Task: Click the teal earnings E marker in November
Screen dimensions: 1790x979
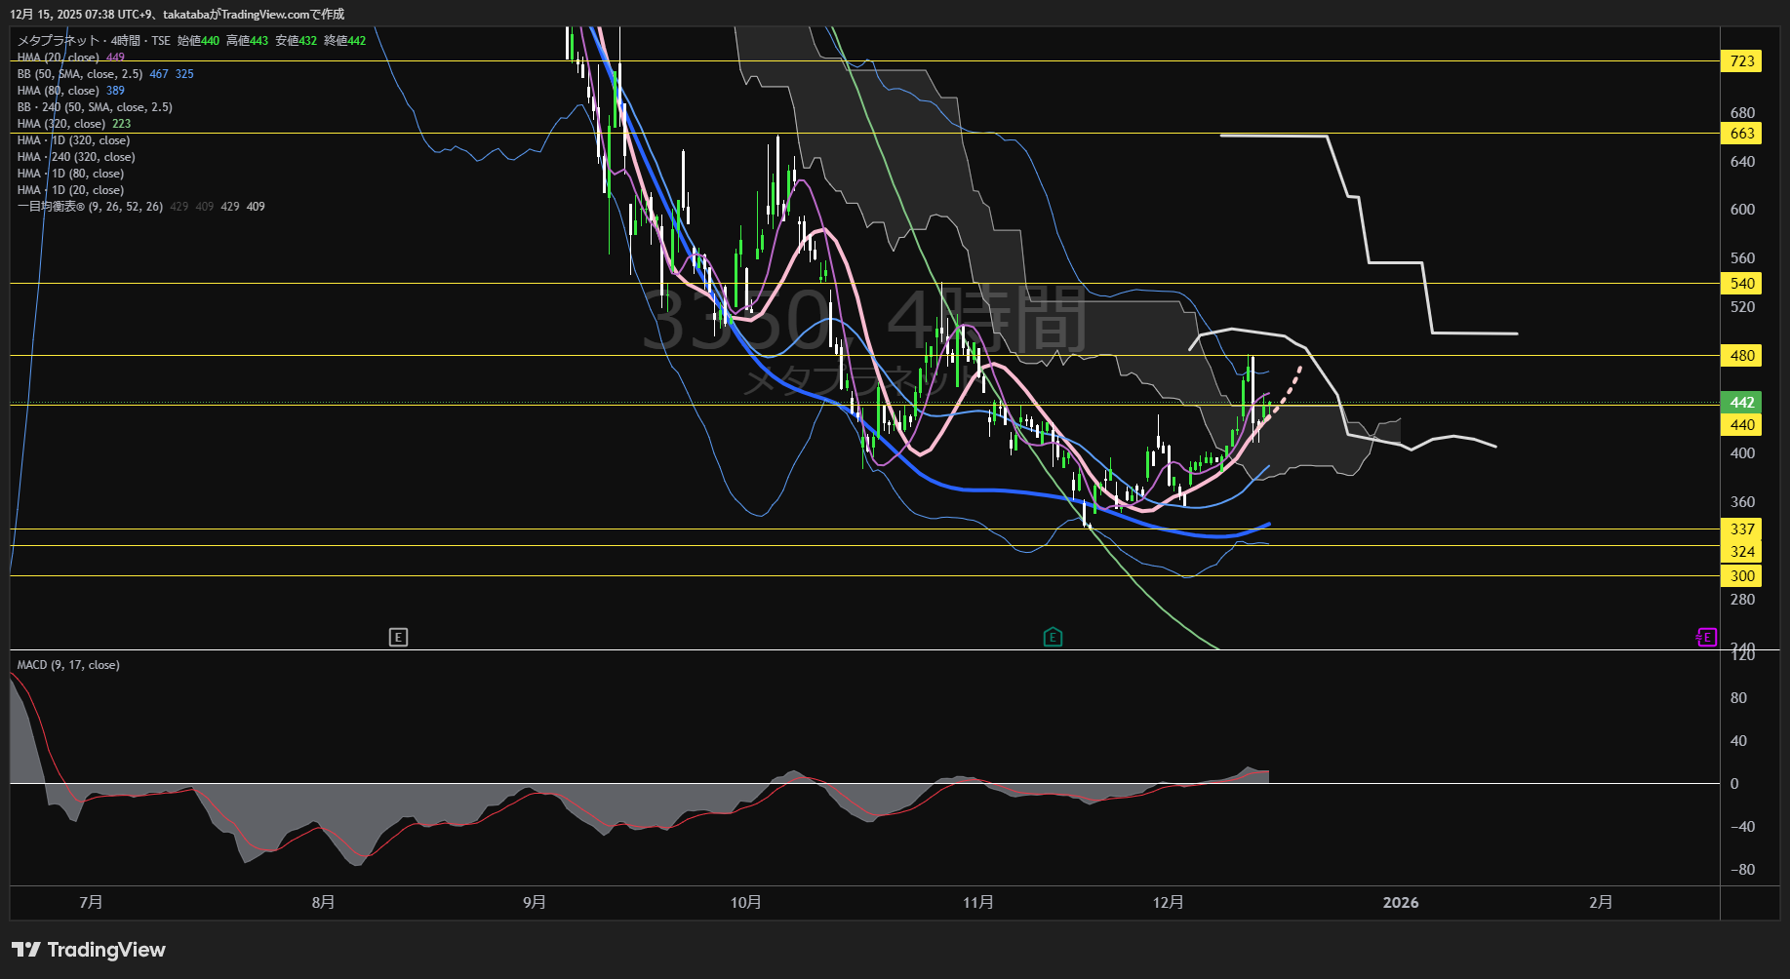Action: [x=1053, y=638]
